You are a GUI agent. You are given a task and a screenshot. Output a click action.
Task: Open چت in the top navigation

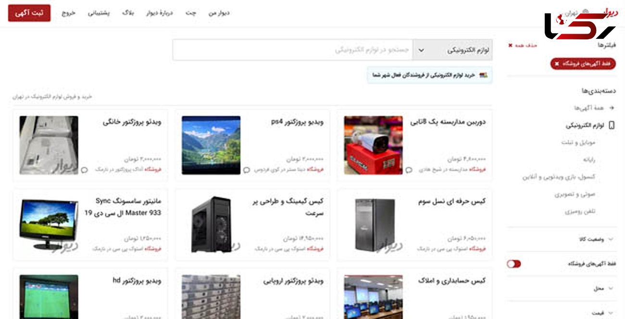(191, 13)
